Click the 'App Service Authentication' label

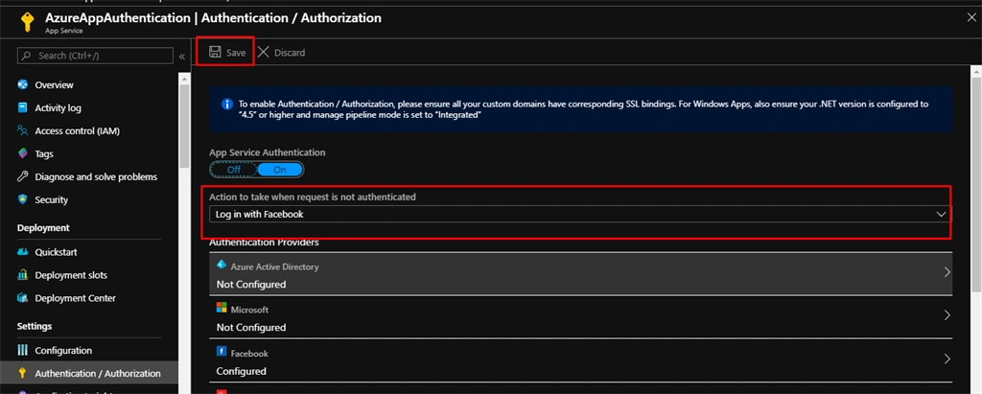coord(268,152)
